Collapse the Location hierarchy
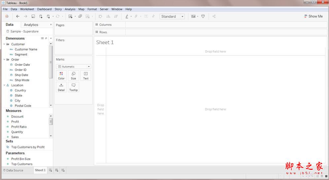 tap(4, 85)
